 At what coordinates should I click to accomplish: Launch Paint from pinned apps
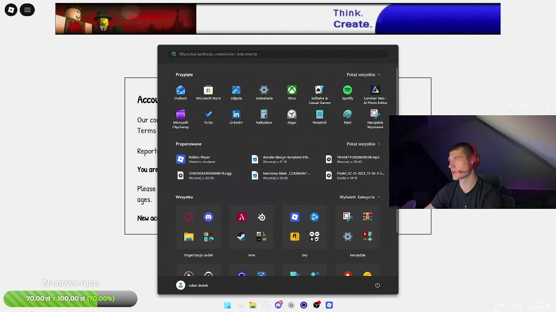347,117
